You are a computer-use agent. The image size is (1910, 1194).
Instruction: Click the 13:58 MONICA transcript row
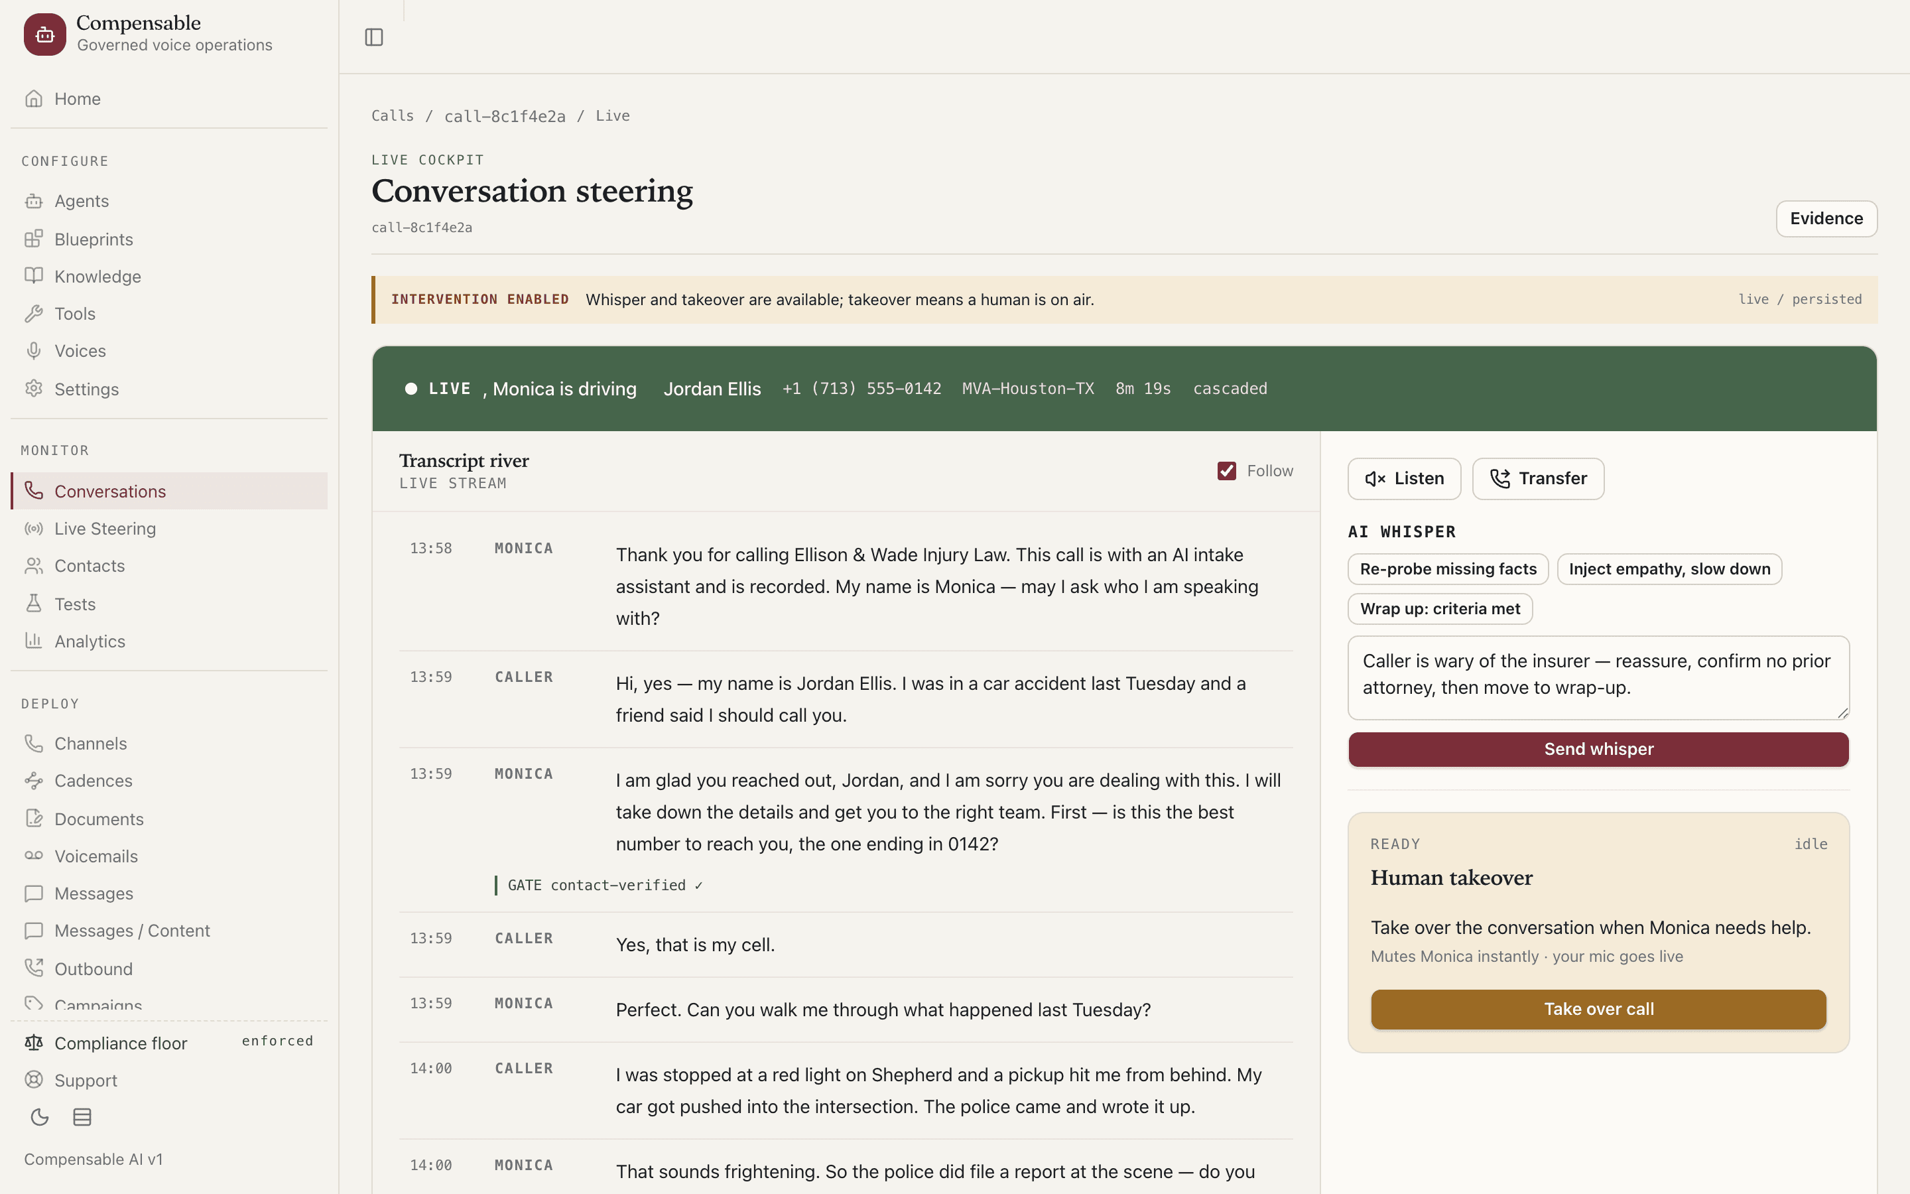[846, 586]
